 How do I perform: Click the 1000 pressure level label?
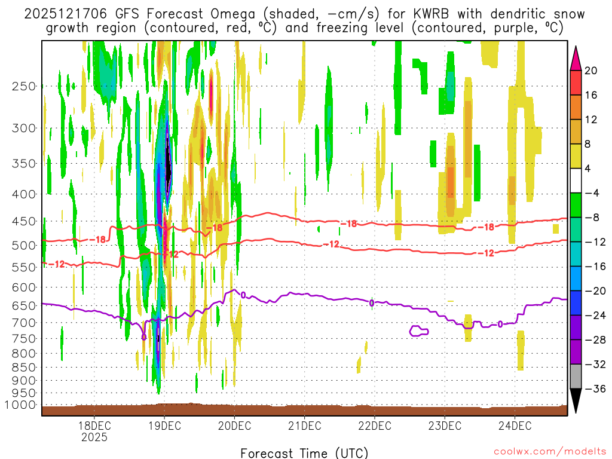click(x=20, y=405)
